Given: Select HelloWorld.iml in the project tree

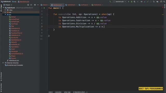Looking at the screenshot, I should point(14,60).
